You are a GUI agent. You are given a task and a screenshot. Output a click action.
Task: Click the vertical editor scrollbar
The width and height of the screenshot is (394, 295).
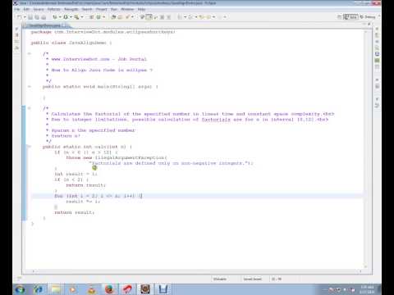click(x=366, y=149)
